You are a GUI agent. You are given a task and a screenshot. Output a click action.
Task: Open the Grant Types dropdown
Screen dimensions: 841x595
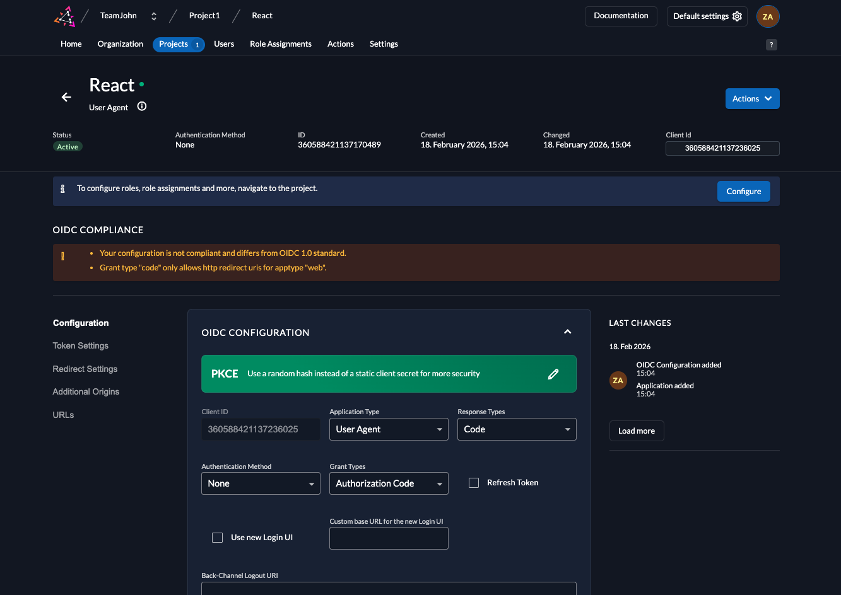pos(389,483)
